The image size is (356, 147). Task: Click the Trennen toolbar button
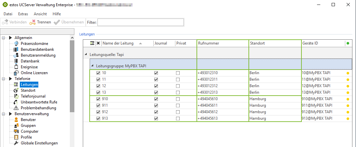tap(40, 22)
